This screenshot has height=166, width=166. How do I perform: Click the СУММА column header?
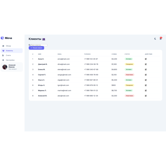coord(114,54)
